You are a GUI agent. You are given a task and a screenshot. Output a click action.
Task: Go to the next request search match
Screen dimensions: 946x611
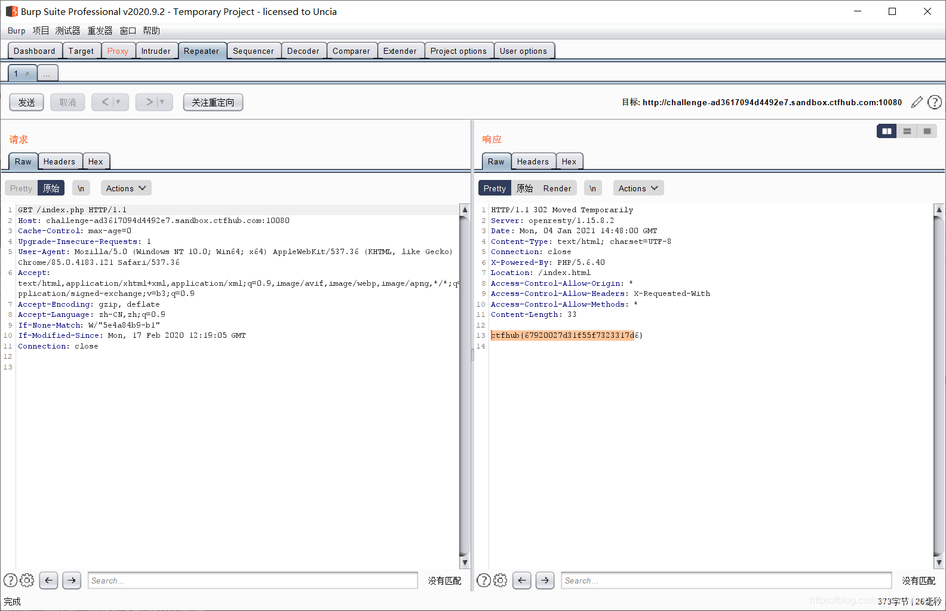(72, 580)
